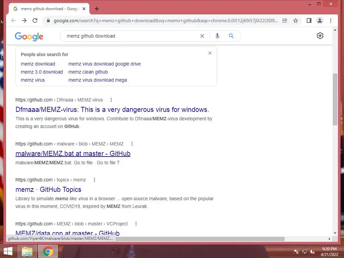Click the scroll-up arrow of the page scrollbar
This screenshot has width=344, height=258.
pos(335,30)
